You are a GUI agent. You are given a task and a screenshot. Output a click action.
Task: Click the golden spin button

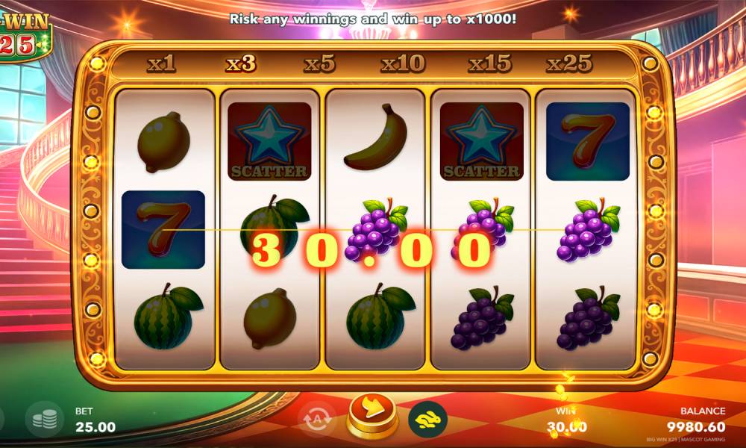point(372,416)
